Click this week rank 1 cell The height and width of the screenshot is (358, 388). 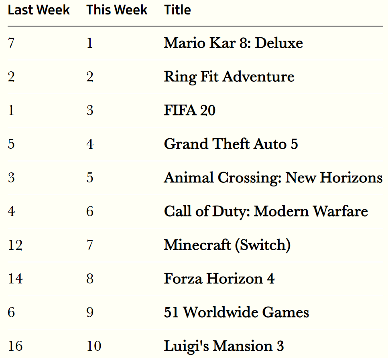pyautogui.click(x=90, y=43)
